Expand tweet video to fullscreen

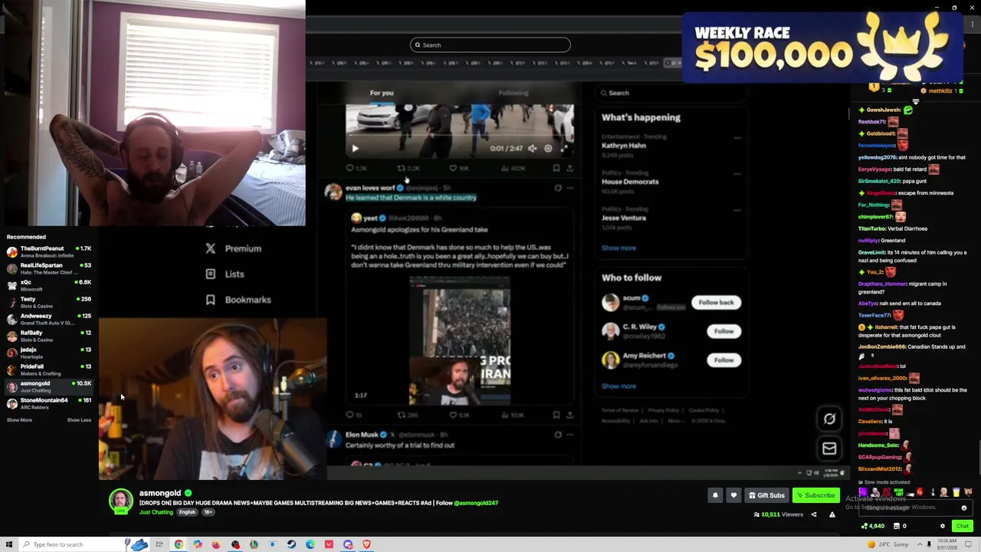[565, 149]
